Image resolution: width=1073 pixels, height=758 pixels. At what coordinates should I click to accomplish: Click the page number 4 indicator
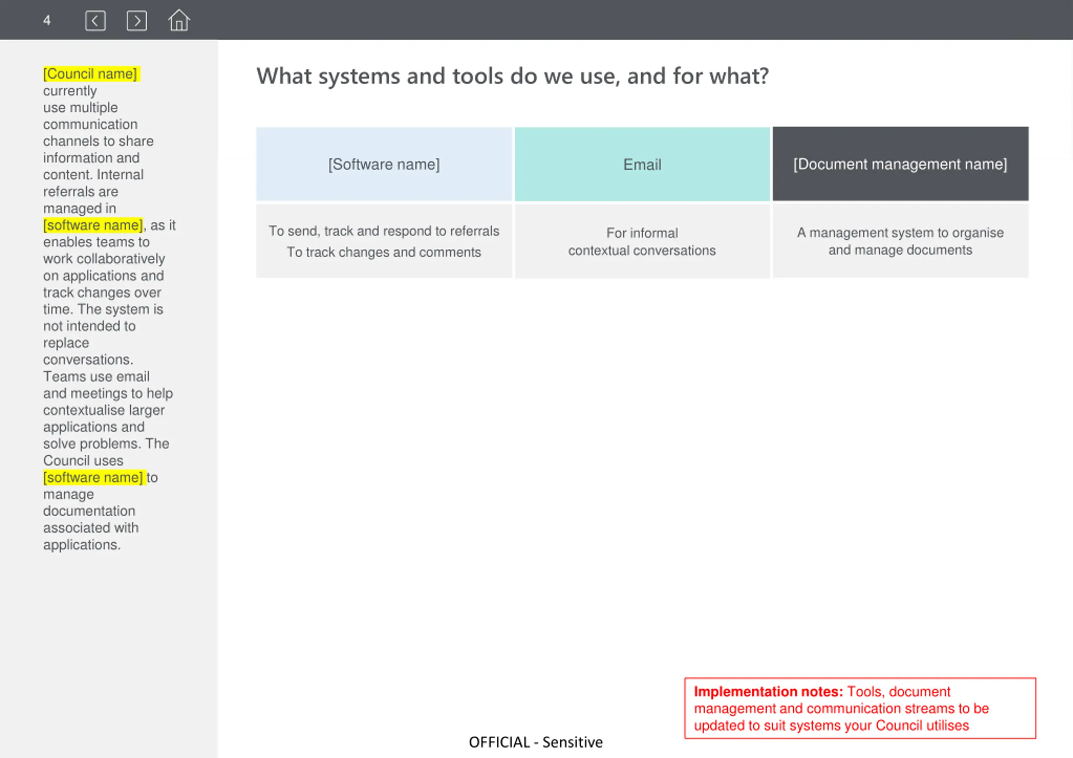[47, 21]
